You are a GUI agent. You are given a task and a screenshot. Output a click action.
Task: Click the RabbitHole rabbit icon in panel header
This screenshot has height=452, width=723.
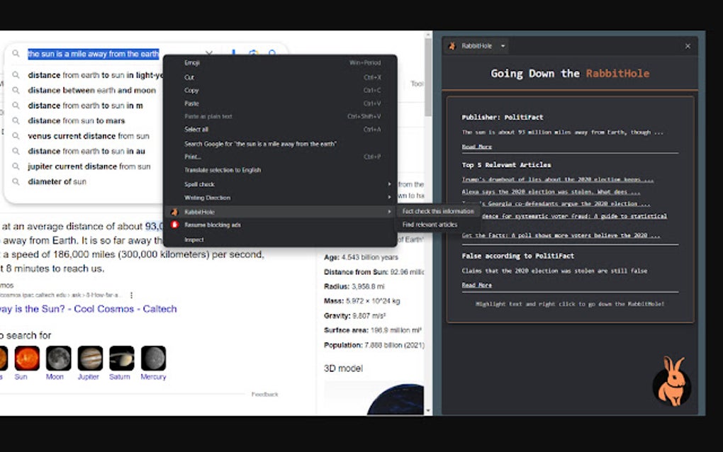click(x=452, y=45)
